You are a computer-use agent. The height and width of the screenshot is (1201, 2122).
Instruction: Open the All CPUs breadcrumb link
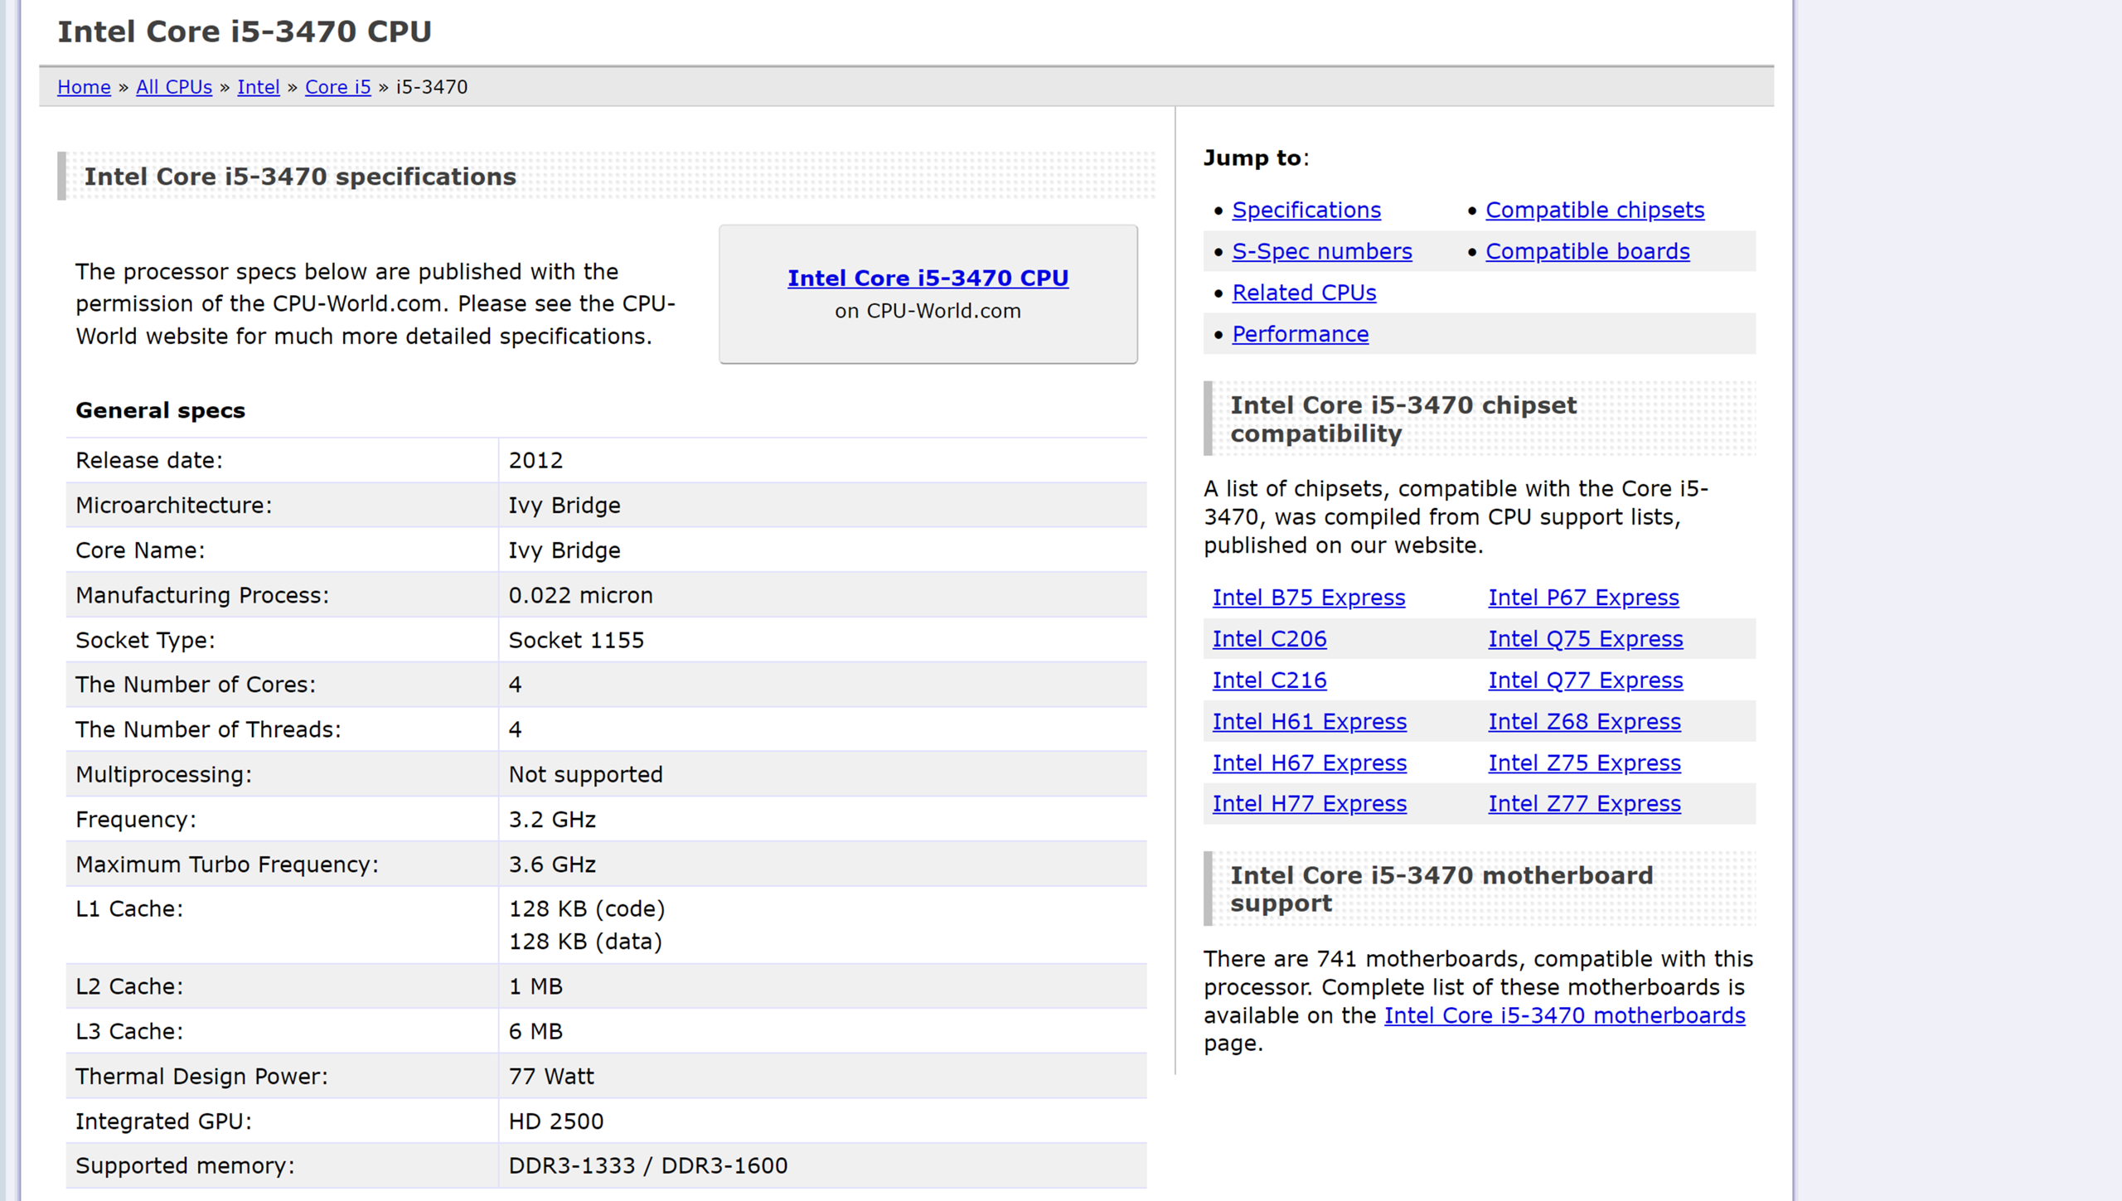pos(174,87)
